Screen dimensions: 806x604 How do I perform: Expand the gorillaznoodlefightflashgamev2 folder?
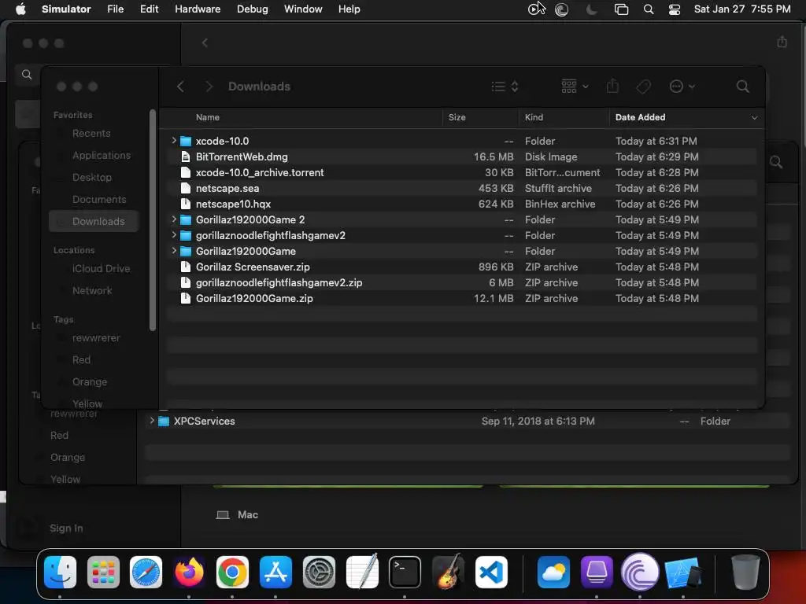coord(174,234)
